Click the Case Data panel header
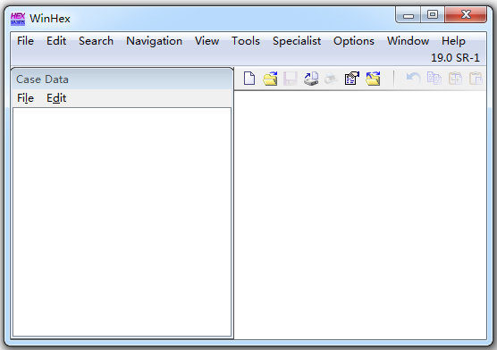Screen dimensions: 497x350 point(122,79)
